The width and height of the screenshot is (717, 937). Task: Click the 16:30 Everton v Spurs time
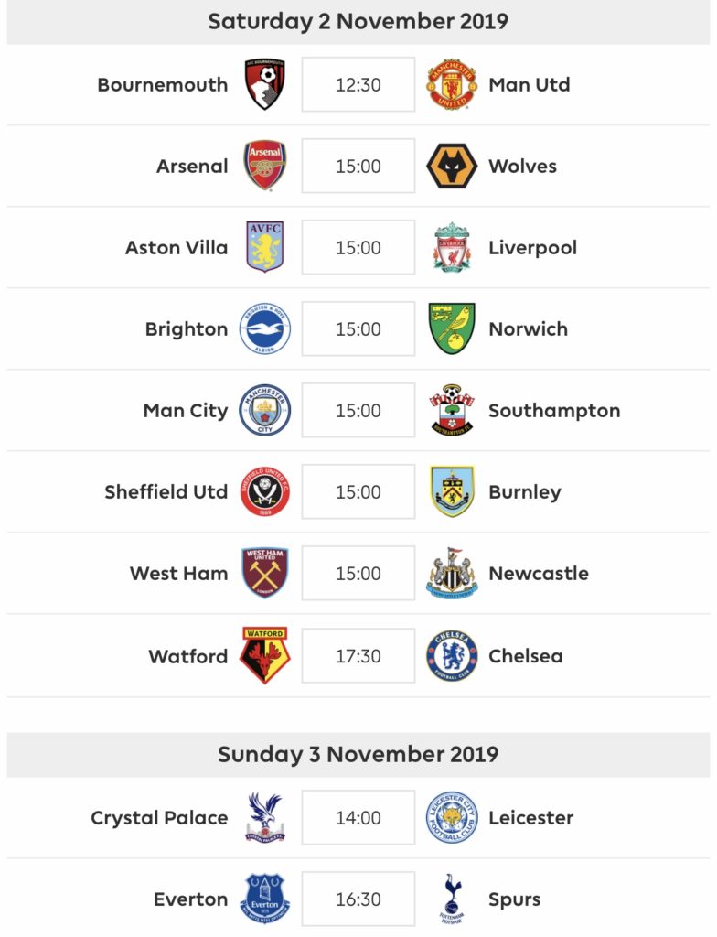(358, 899)
